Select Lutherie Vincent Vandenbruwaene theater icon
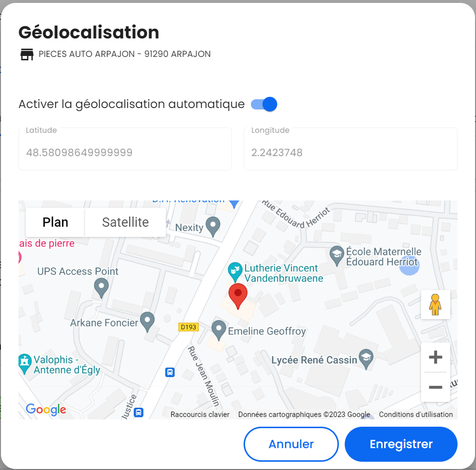 [x=235, y=272]
